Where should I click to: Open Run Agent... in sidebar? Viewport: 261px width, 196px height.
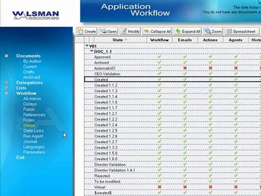click(34, 136)
